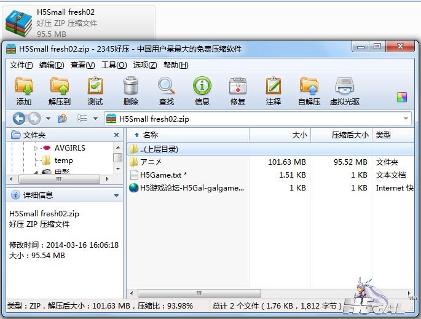Go forward with the right arrow button

(34, 119)
